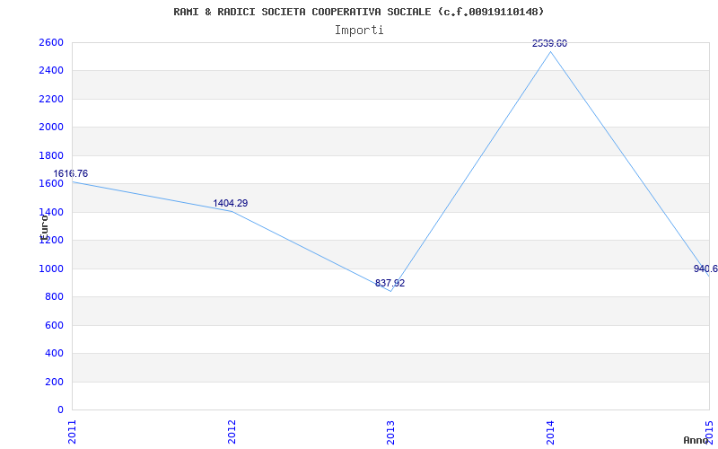The width and height of the screenshot is (718, 449).
Task: Select the 837.92 data label
Action: click(390, 283)
